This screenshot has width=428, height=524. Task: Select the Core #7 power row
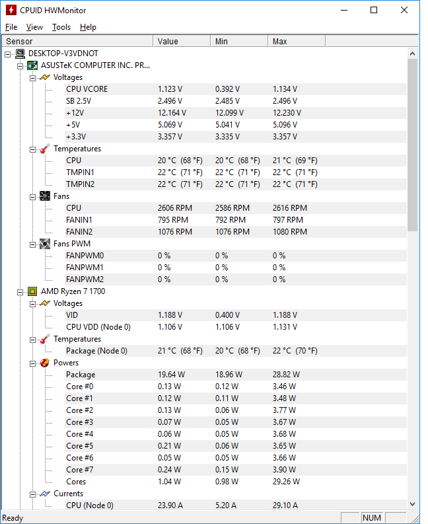[236, 470]
